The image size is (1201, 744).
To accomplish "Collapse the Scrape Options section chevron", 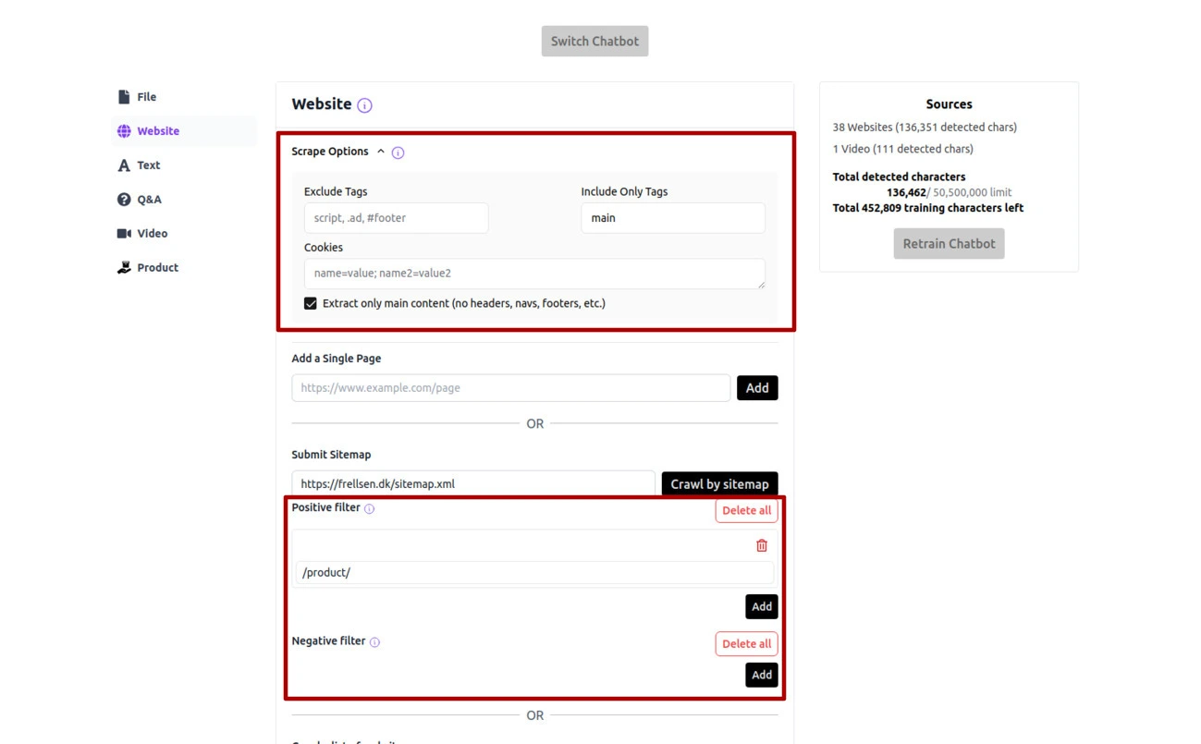I will pyautogui.click(x=380, y=152).
